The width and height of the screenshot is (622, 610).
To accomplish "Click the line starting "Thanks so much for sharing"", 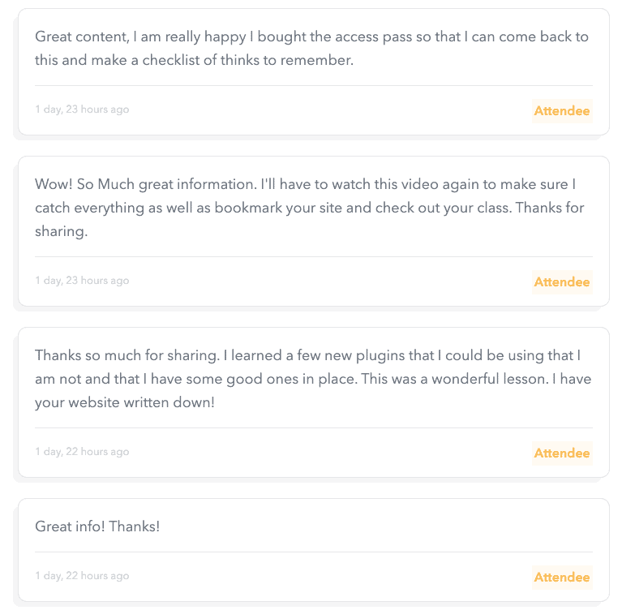I will 307,355.
